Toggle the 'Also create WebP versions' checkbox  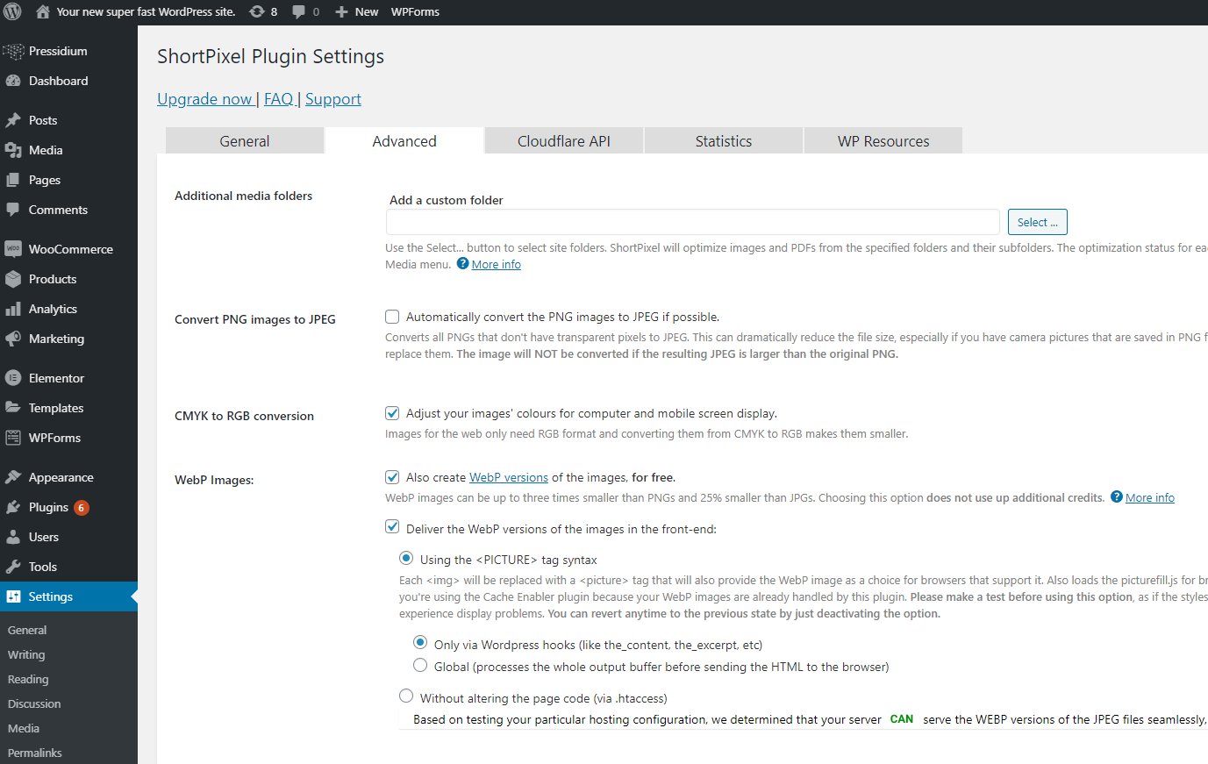392,477
